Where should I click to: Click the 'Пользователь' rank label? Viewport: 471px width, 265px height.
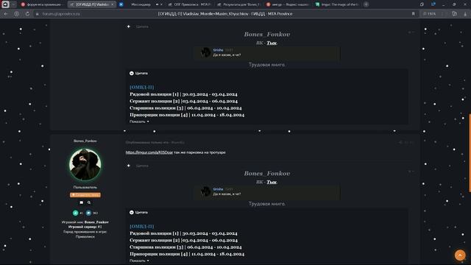[85, 187]
